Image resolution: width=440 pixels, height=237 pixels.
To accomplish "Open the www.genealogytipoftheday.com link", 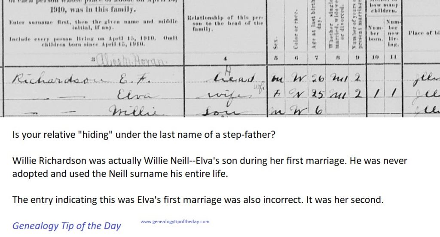I will click(175, 222).
